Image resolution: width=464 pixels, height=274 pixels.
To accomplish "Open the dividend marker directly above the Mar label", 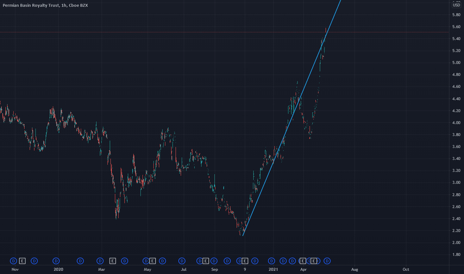I will tap(100, 261).
